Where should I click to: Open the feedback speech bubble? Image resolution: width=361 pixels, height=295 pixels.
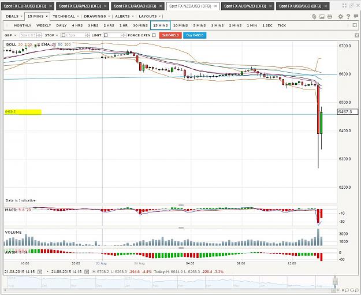pos(356,16)
